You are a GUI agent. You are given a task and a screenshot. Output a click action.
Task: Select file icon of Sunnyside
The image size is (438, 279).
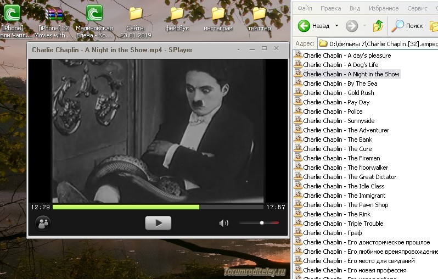pos(298,120)
